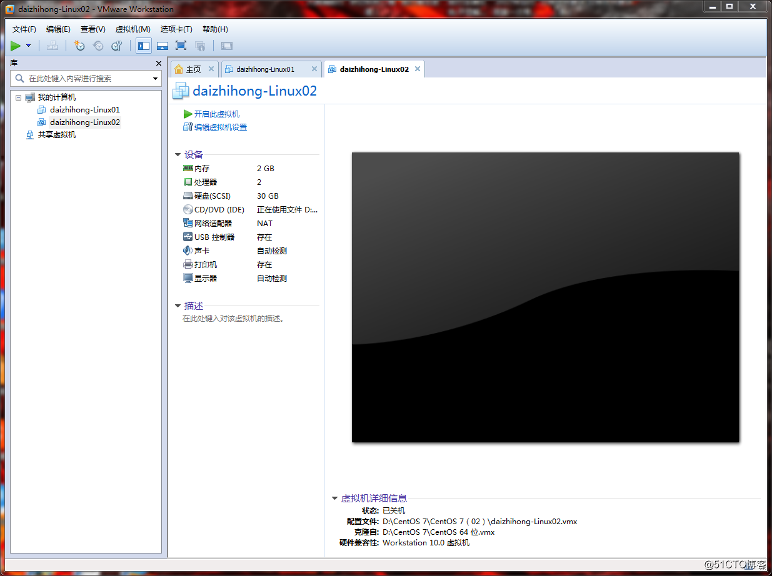Click the 内存 memory device icon

tap(188, 168)
